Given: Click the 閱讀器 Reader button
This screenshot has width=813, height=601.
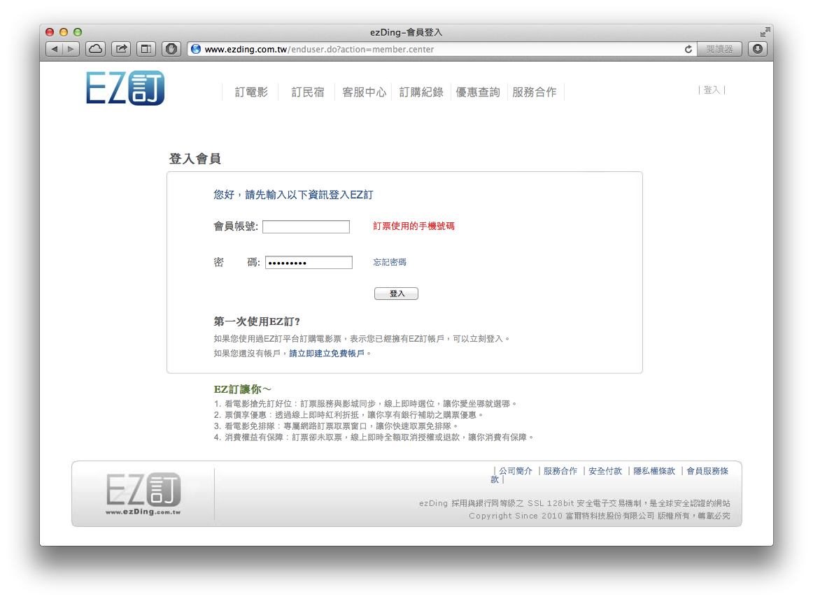Looking at the screenshot, I should (x=719, y=49).
